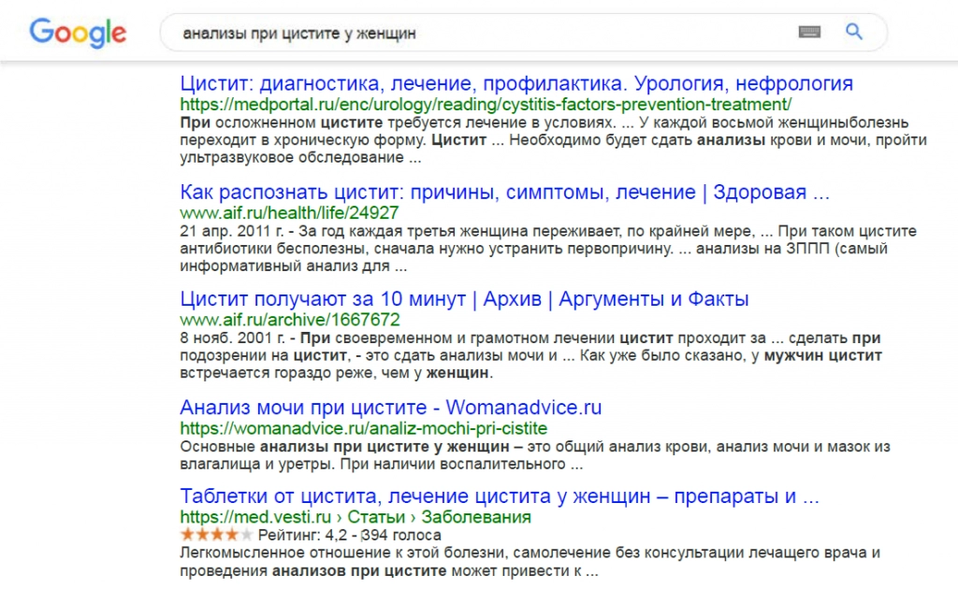Screen dimensions: 958x589
Task: Open 'Таблетки от цистита, лечение цистита' result
Action: (500, 496)
